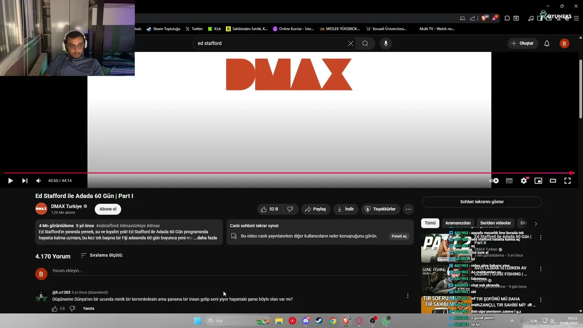Open WhatsApp from the taskbar

pyautogui.click(x=386, y=321)
